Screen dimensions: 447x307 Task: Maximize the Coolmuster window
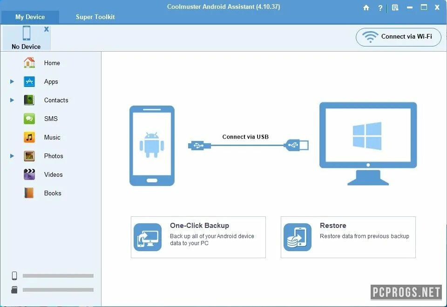coord(424,7)
